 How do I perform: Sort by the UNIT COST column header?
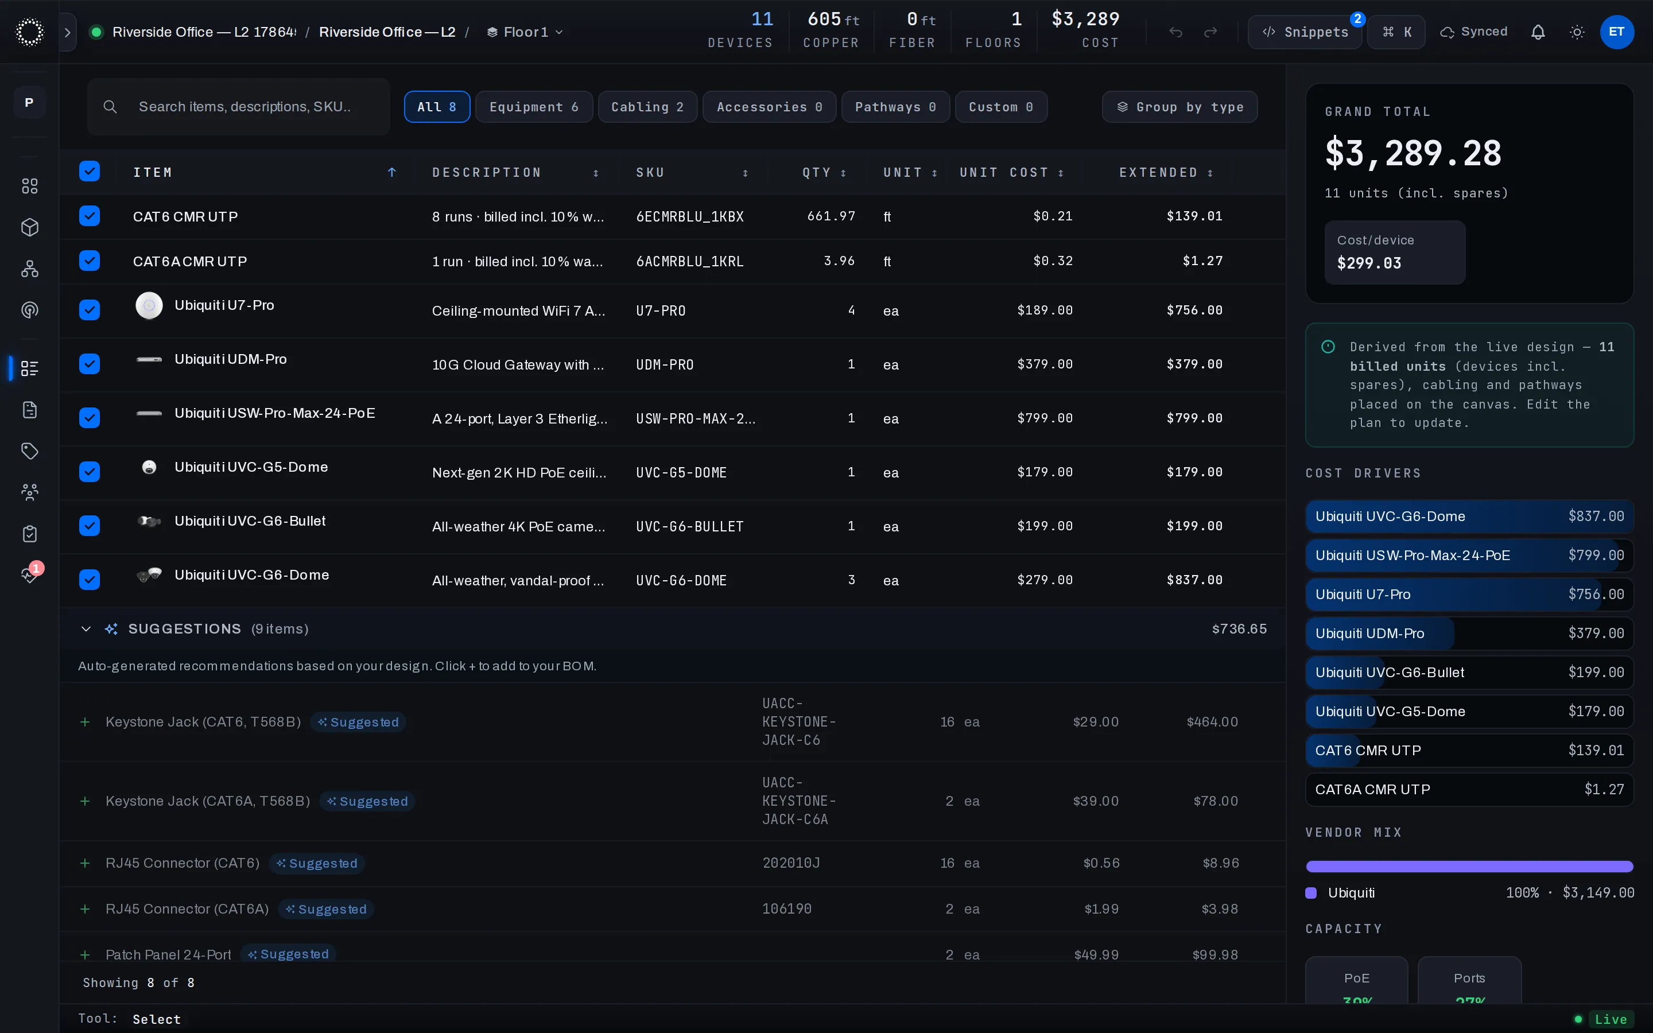[x=1012, y=172]
